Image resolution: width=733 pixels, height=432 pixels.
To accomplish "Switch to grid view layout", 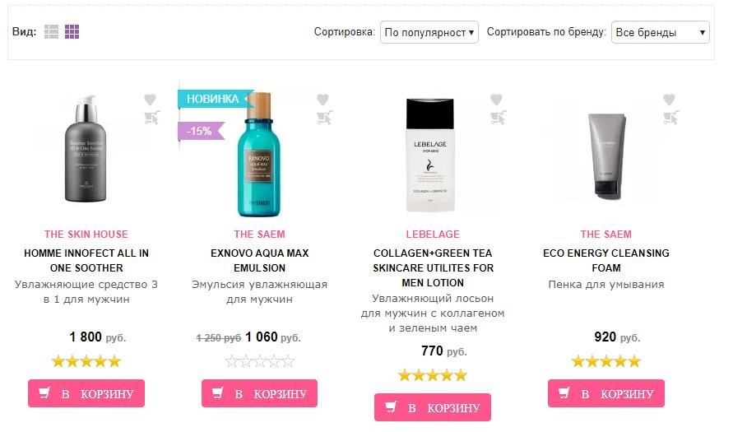I will pos(72,32).
